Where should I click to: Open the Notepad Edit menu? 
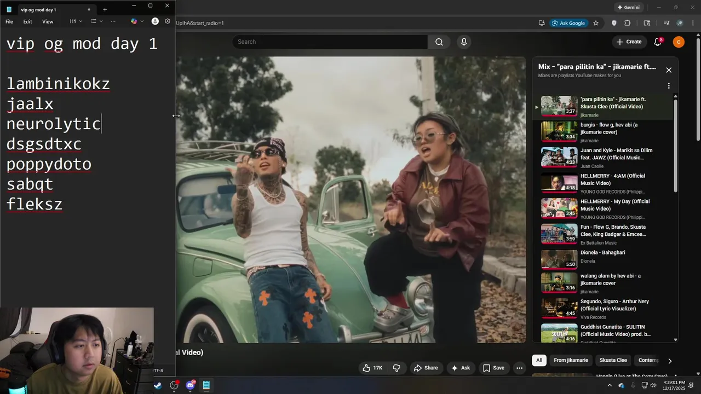[x=27, y=21]
